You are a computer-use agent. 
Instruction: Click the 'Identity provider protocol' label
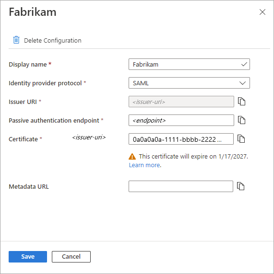pyautogui.click(x=45, y=83)
